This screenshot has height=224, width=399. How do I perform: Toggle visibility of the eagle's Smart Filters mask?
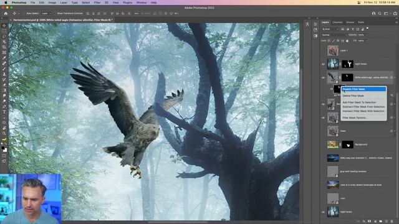point(331,89)
